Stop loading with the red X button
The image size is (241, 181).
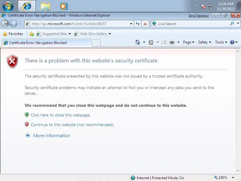145,24
